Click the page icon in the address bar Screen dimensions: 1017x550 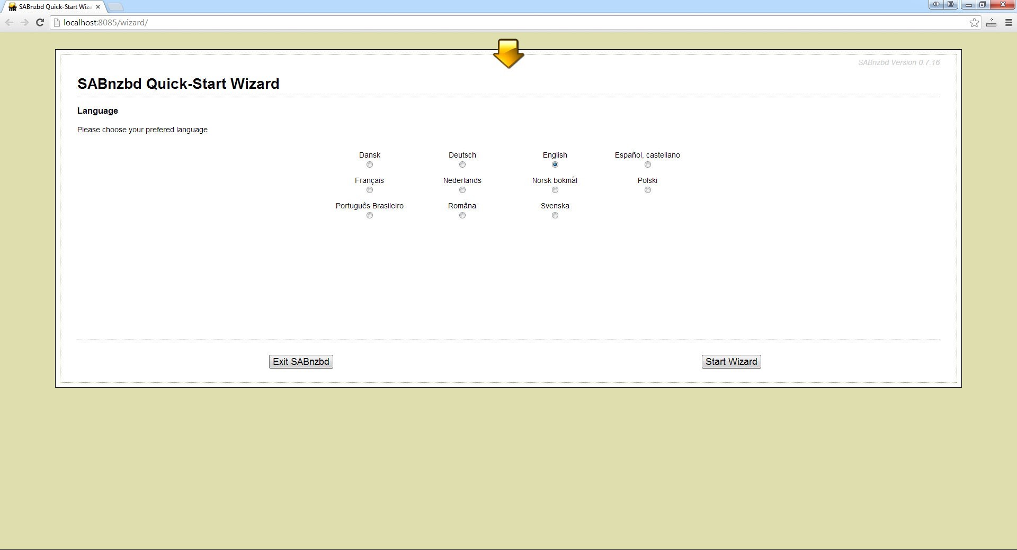(x=57, y=22)
